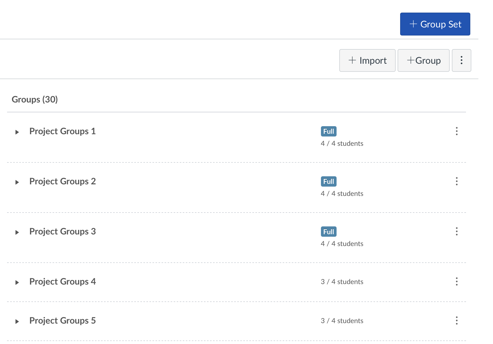493x344 pixels.
Task: Open options menu for Project Groups 3
Action: coord(457,231)
